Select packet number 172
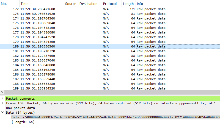 coord(110,9)
